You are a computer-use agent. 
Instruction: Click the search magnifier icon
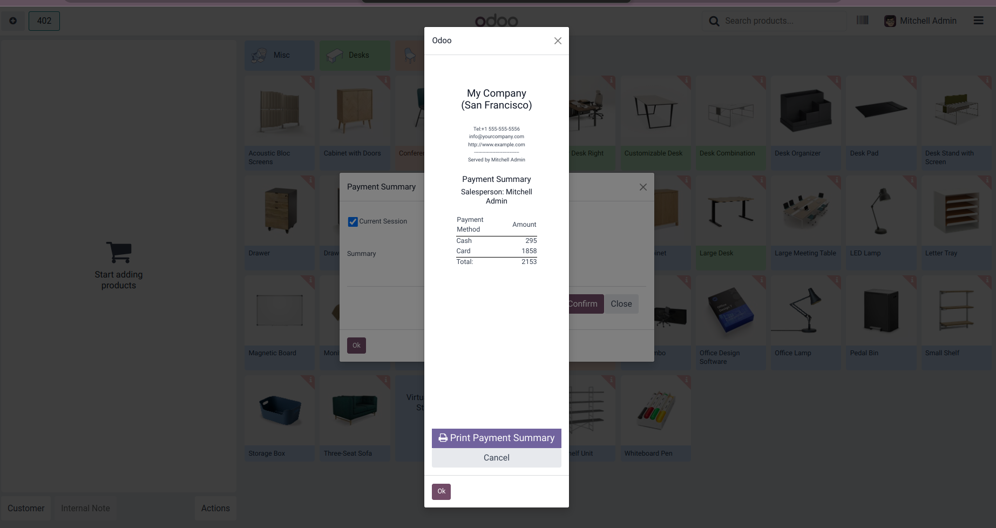(714, 21)
